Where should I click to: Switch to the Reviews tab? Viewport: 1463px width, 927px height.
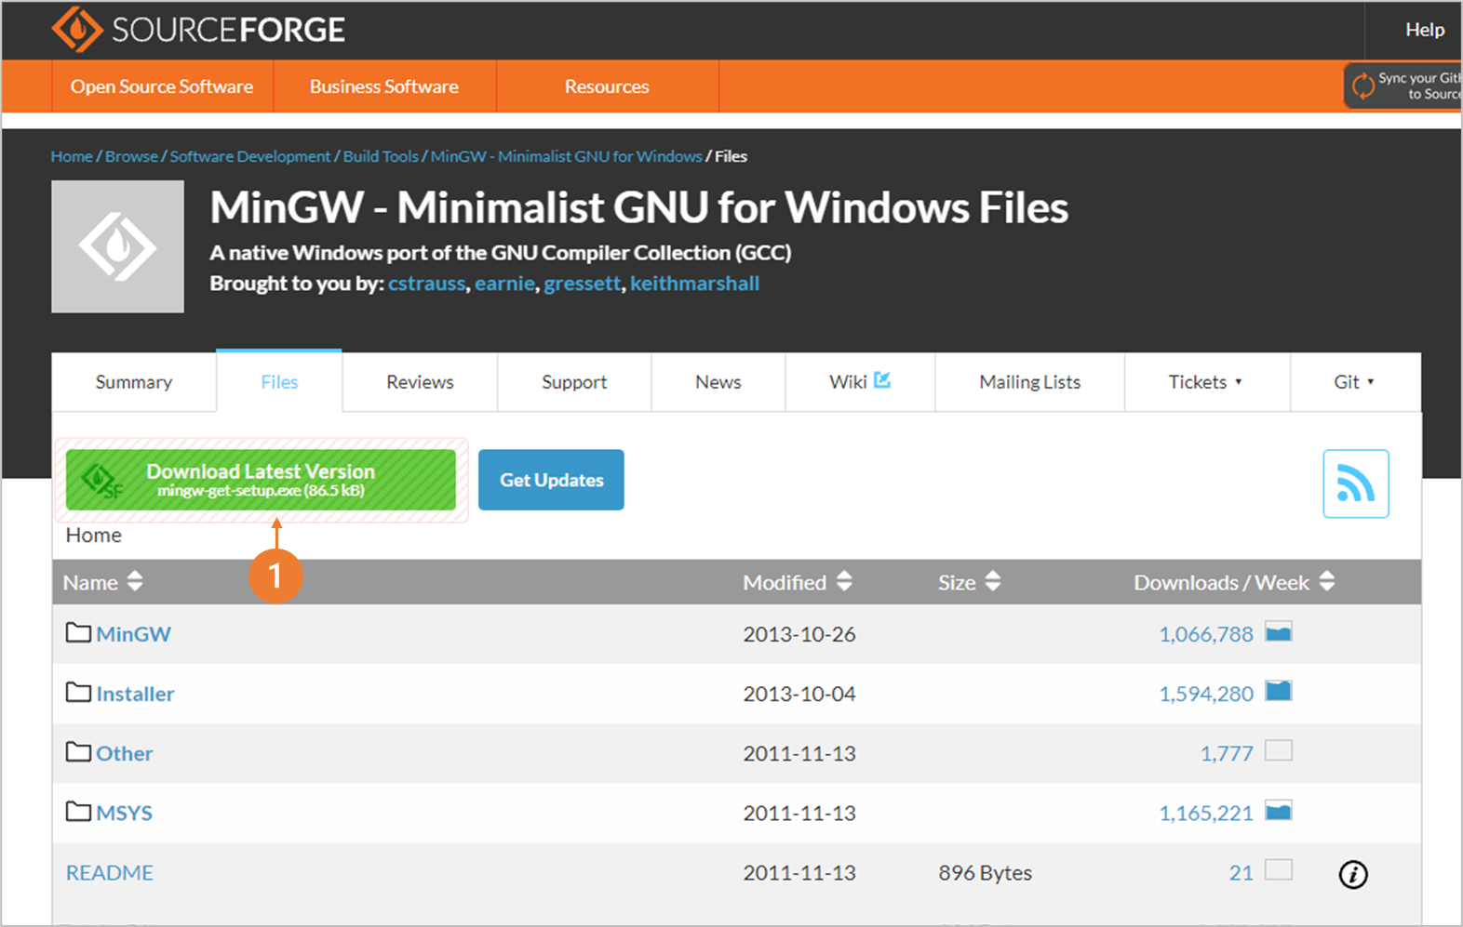pos(420,382)
